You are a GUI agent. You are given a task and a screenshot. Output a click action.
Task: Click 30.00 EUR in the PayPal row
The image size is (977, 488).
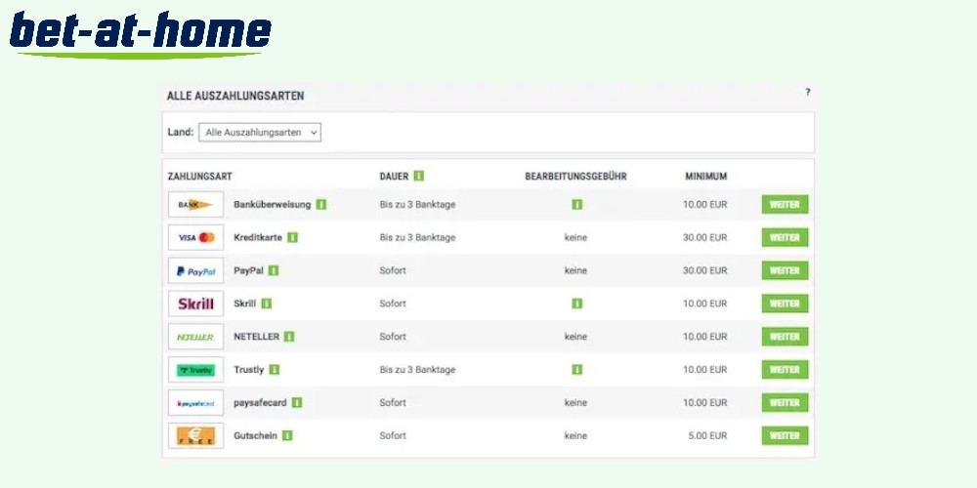click(705, 270)
